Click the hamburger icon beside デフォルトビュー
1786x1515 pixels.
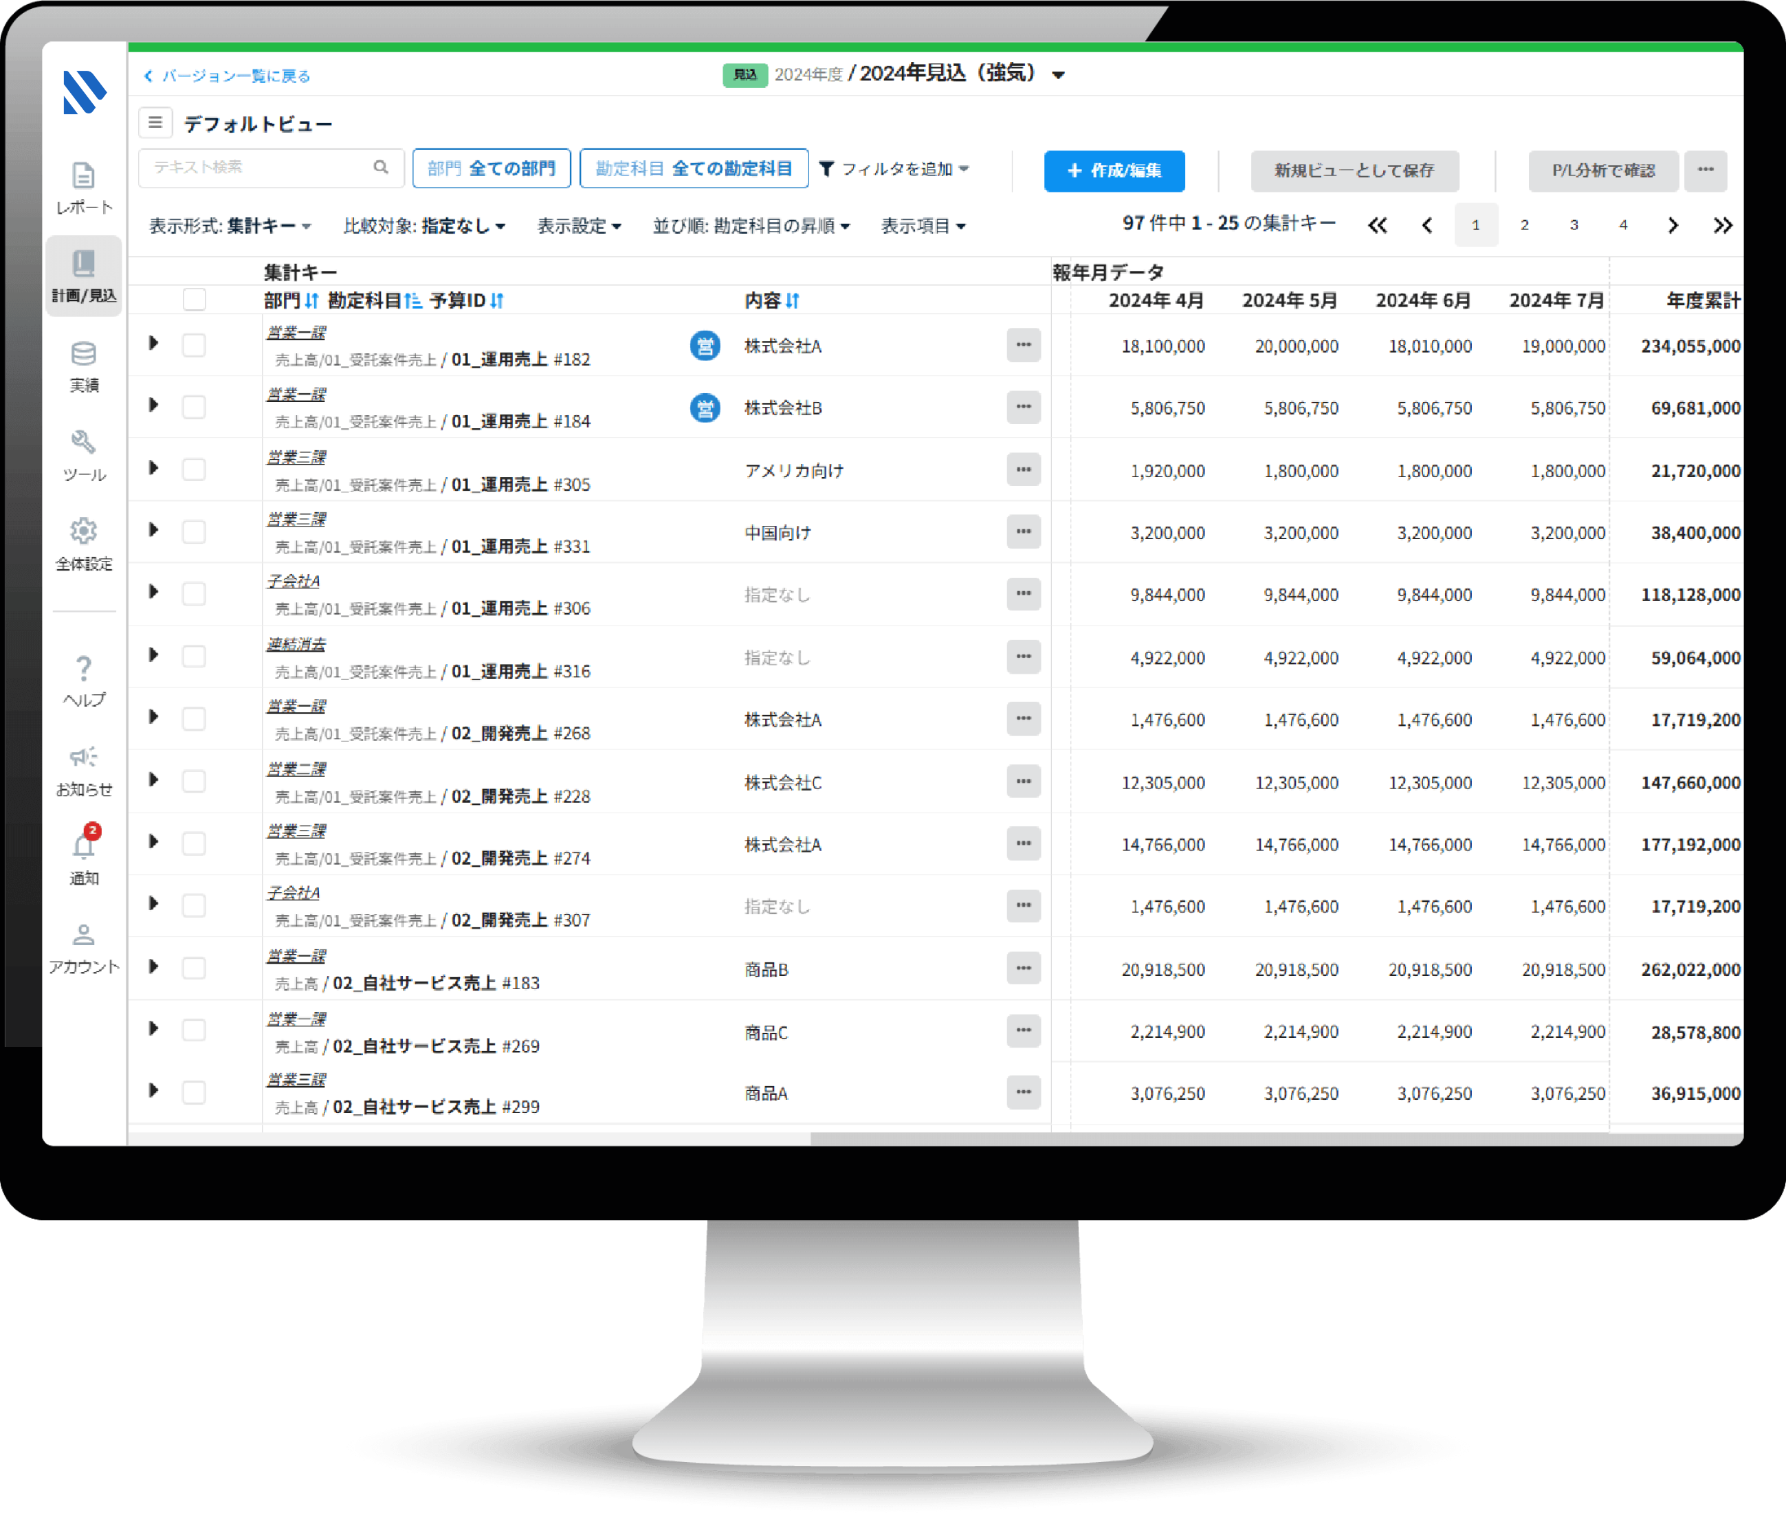(x=155, y=123)
